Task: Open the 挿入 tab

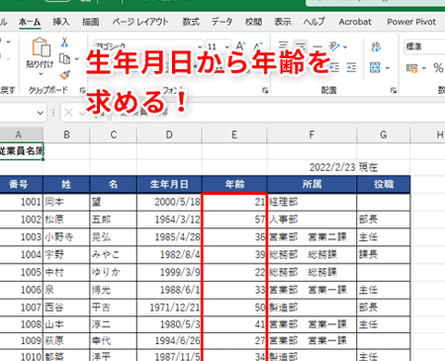Action: [61, 22]
